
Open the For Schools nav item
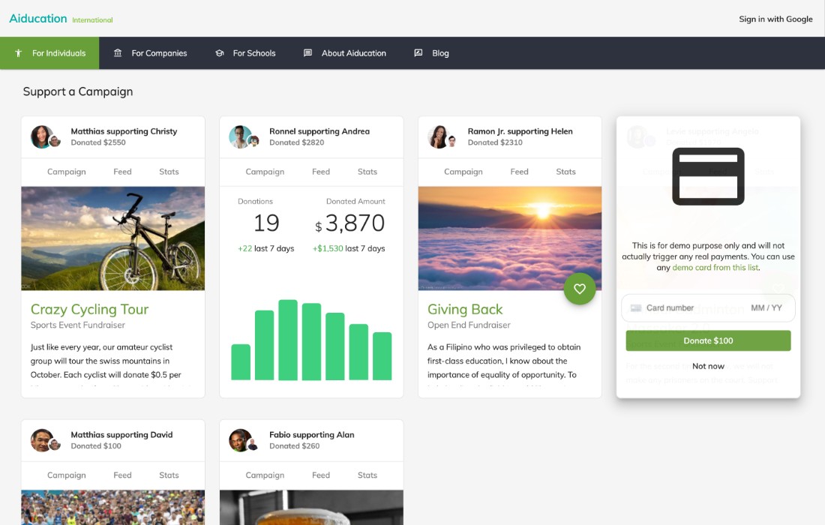coord(246,53)
